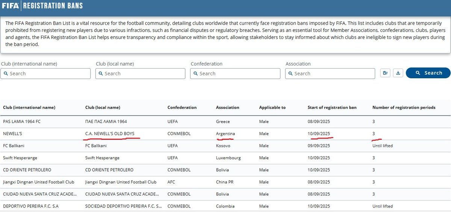451x212 pixels.
Task: Click the '08/09/2025' date in Jiangxi Dingnan row
Action: pyautogui.click(x=319, y=182)
